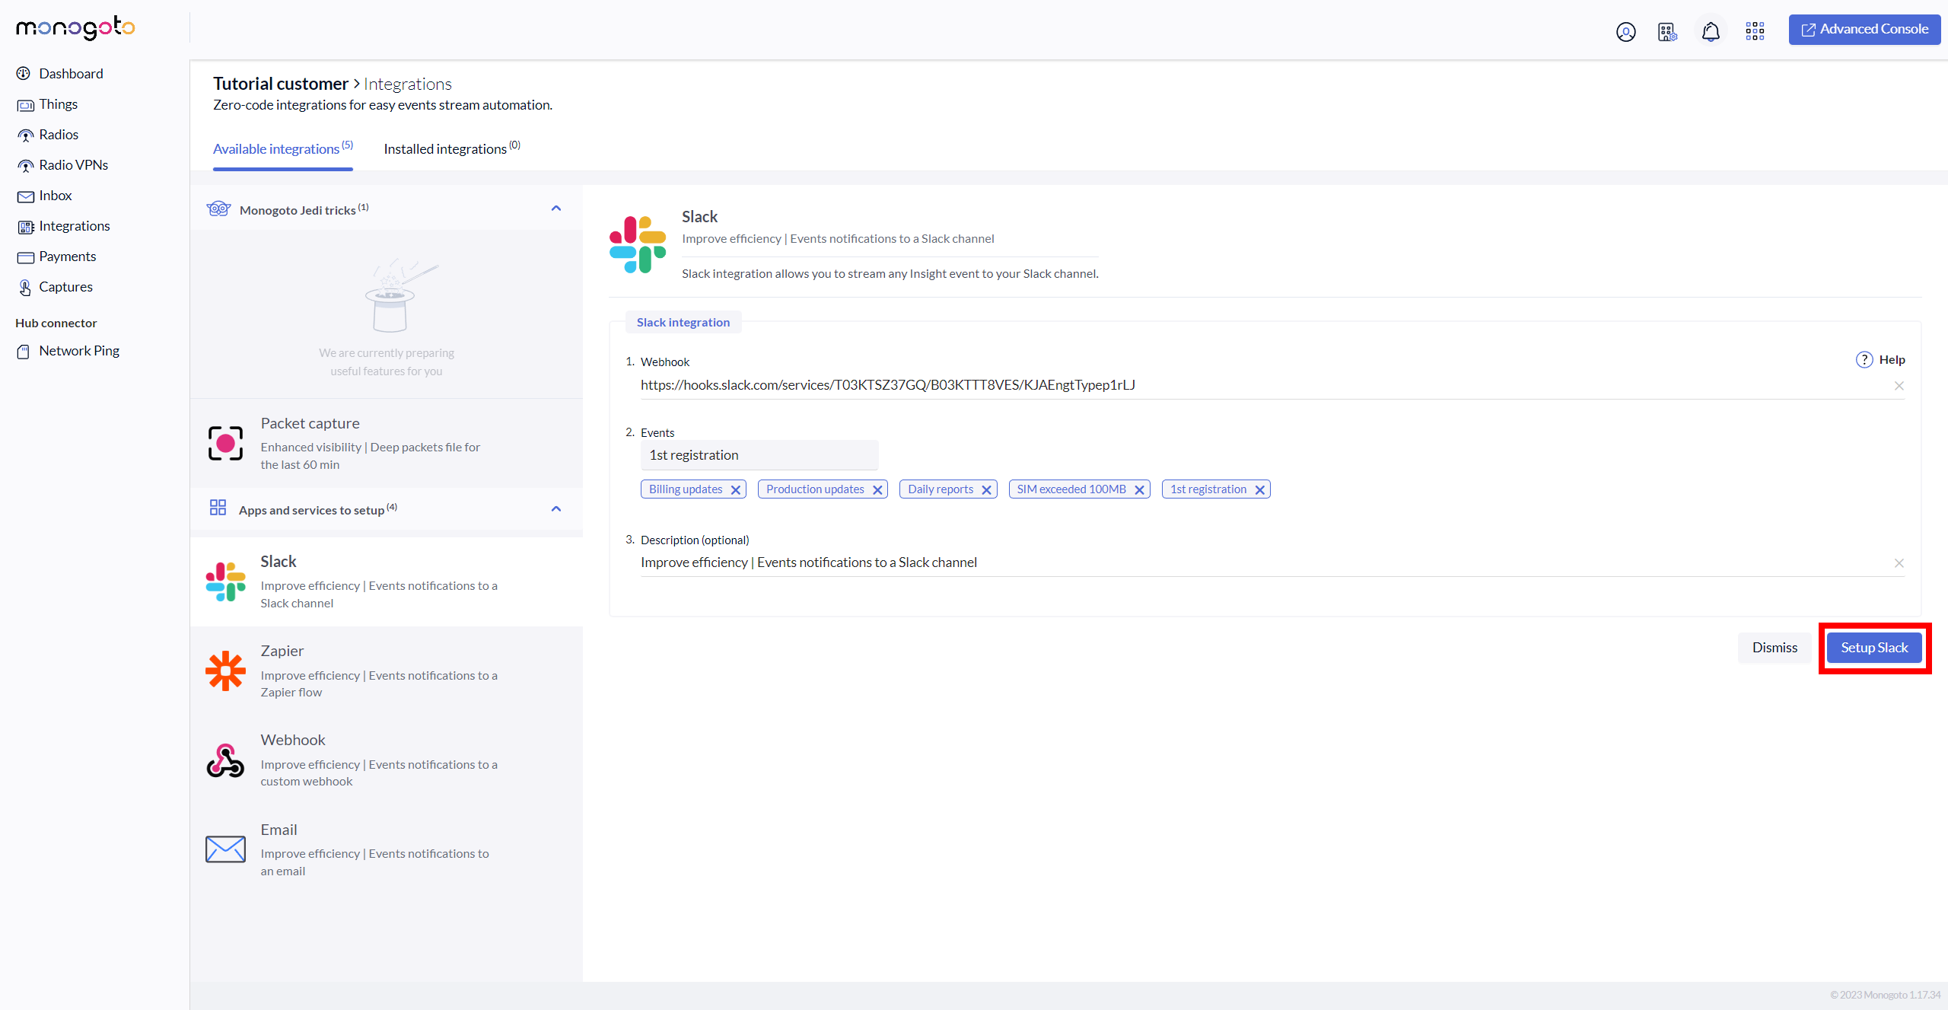Click the Help question mark icon

1864,359
